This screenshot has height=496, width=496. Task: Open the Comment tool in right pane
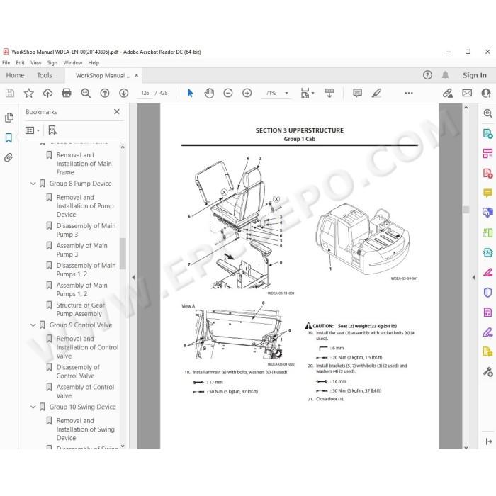487,193
